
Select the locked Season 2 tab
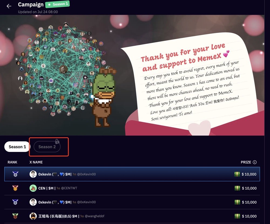click(47, 147)
